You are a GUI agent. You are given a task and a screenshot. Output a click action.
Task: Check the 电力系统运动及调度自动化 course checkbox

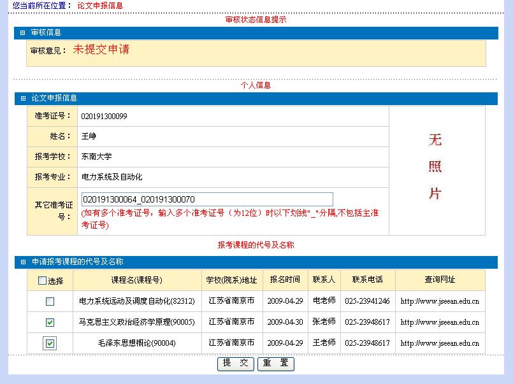pyautogui.click(x=50, y=301)
